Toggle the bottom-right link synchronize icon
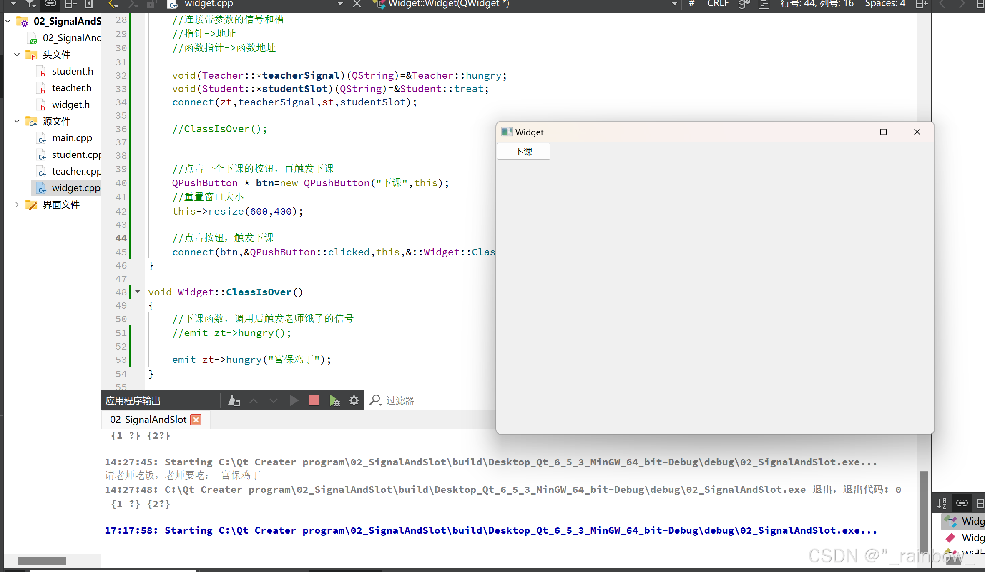Image resolution: width=985 pixels, height=572 pixels. coord(962,503)
